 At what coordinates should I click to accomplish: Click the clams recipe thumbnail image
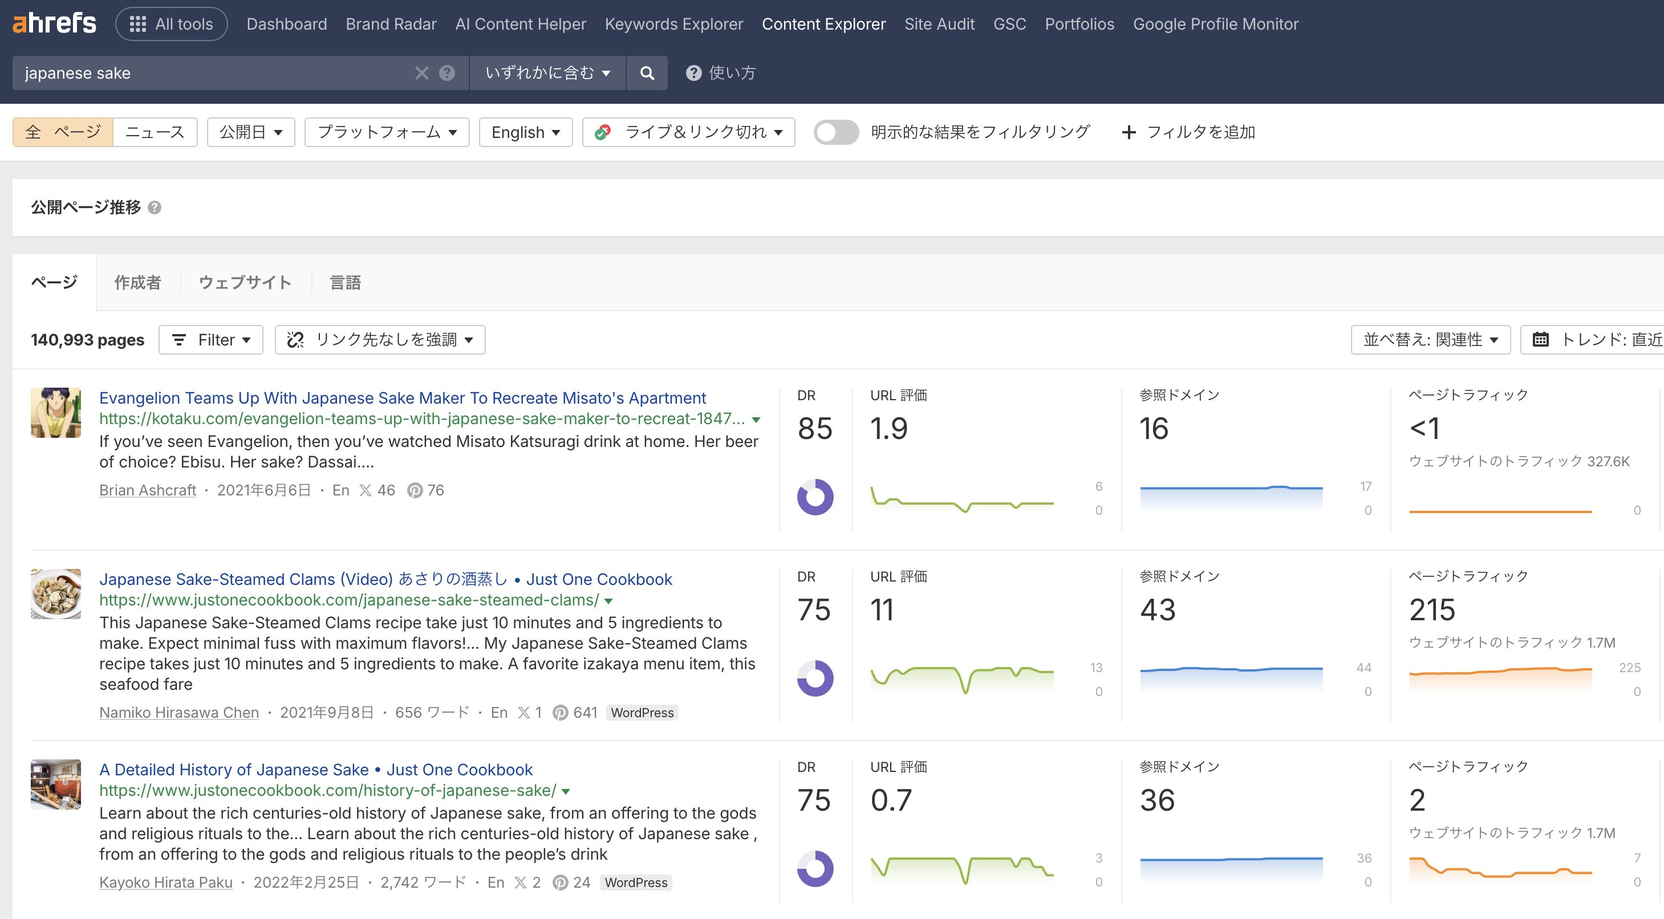click(56, 593)
